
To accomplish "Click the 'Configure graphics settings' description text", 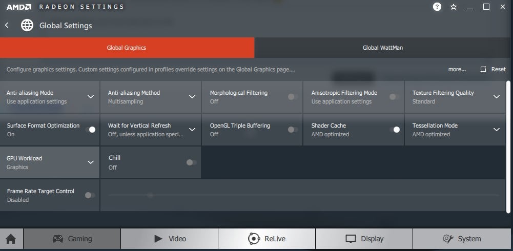I will pos(151,69).
